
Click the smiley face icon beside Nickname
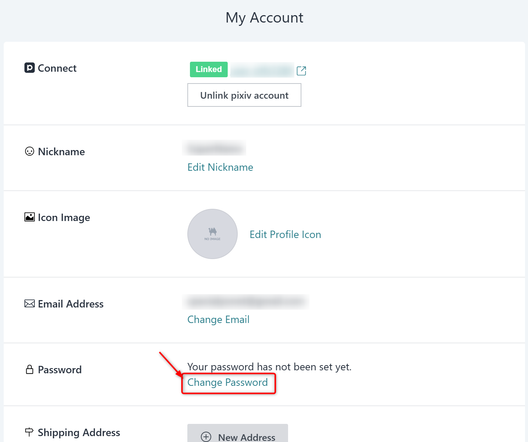[30, 152]
